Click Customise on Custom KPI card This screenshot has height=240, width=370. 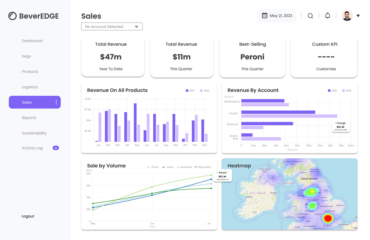[326, 69]
